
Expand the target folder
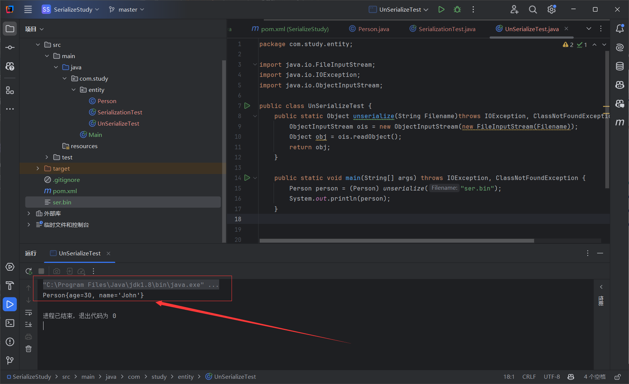[x=38, y=168]
